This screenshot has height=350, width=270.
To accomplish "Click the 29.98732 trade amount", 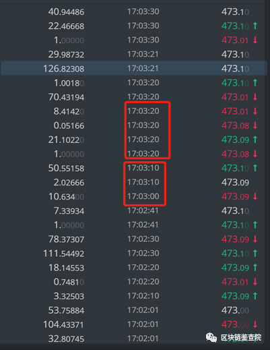I will click(x=66, y=55).
